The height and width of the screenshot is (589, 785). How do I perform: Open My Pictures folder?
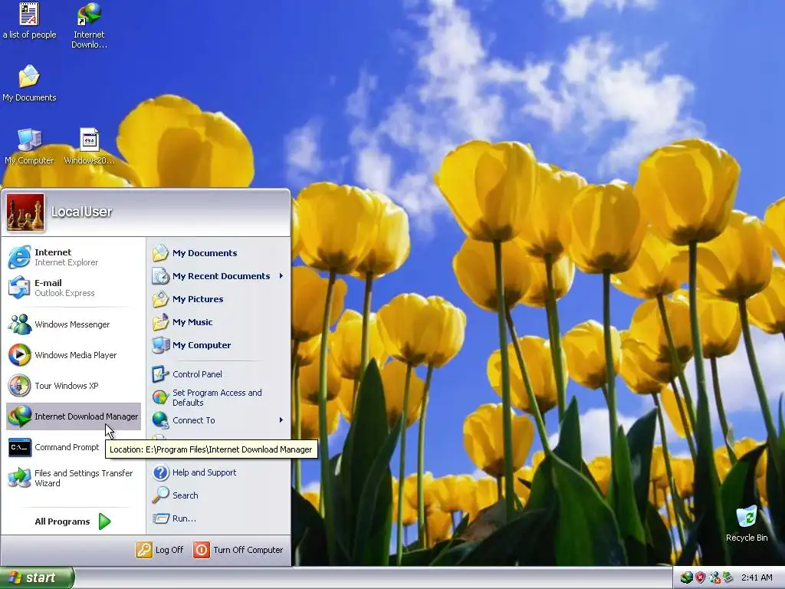pyautogui.click(x=218, y=299)
